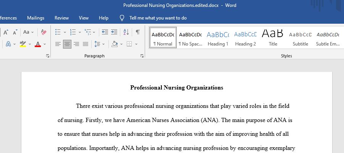
Task: Apply the red font color
Action: pos(38,44)
